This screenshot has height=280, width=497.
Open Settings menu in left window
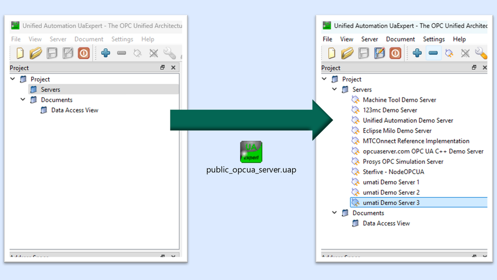[122, 39]
